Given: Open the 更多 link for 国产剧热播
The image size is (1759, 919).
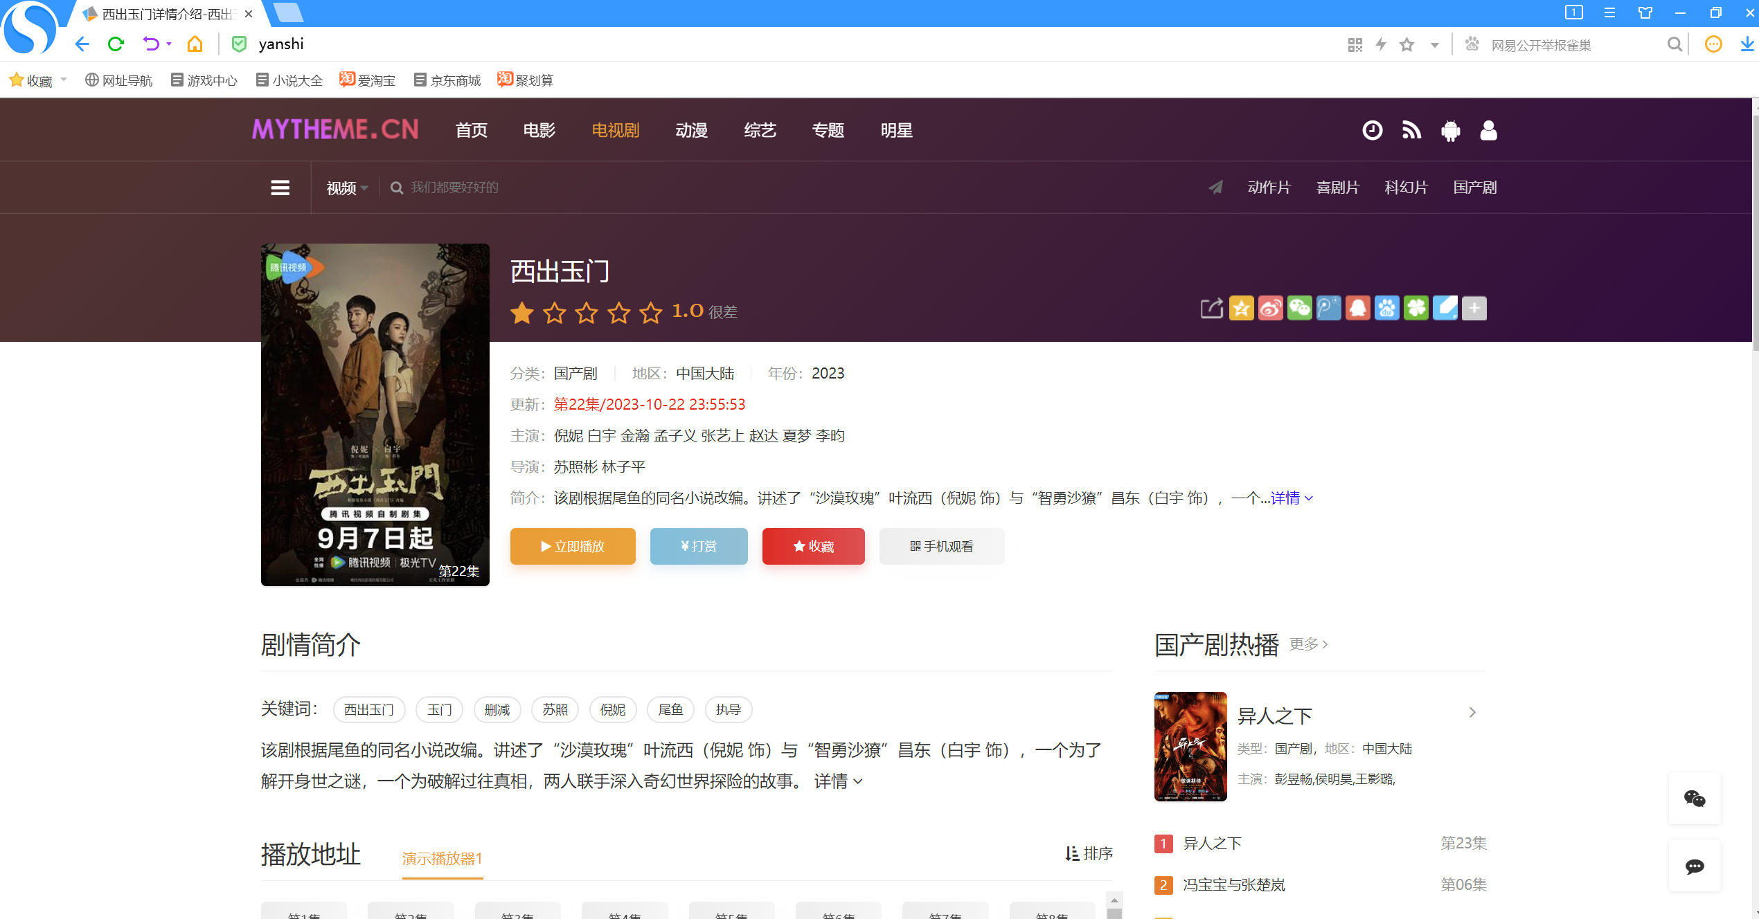Looking at the screenshot, I should point(1307,644).
